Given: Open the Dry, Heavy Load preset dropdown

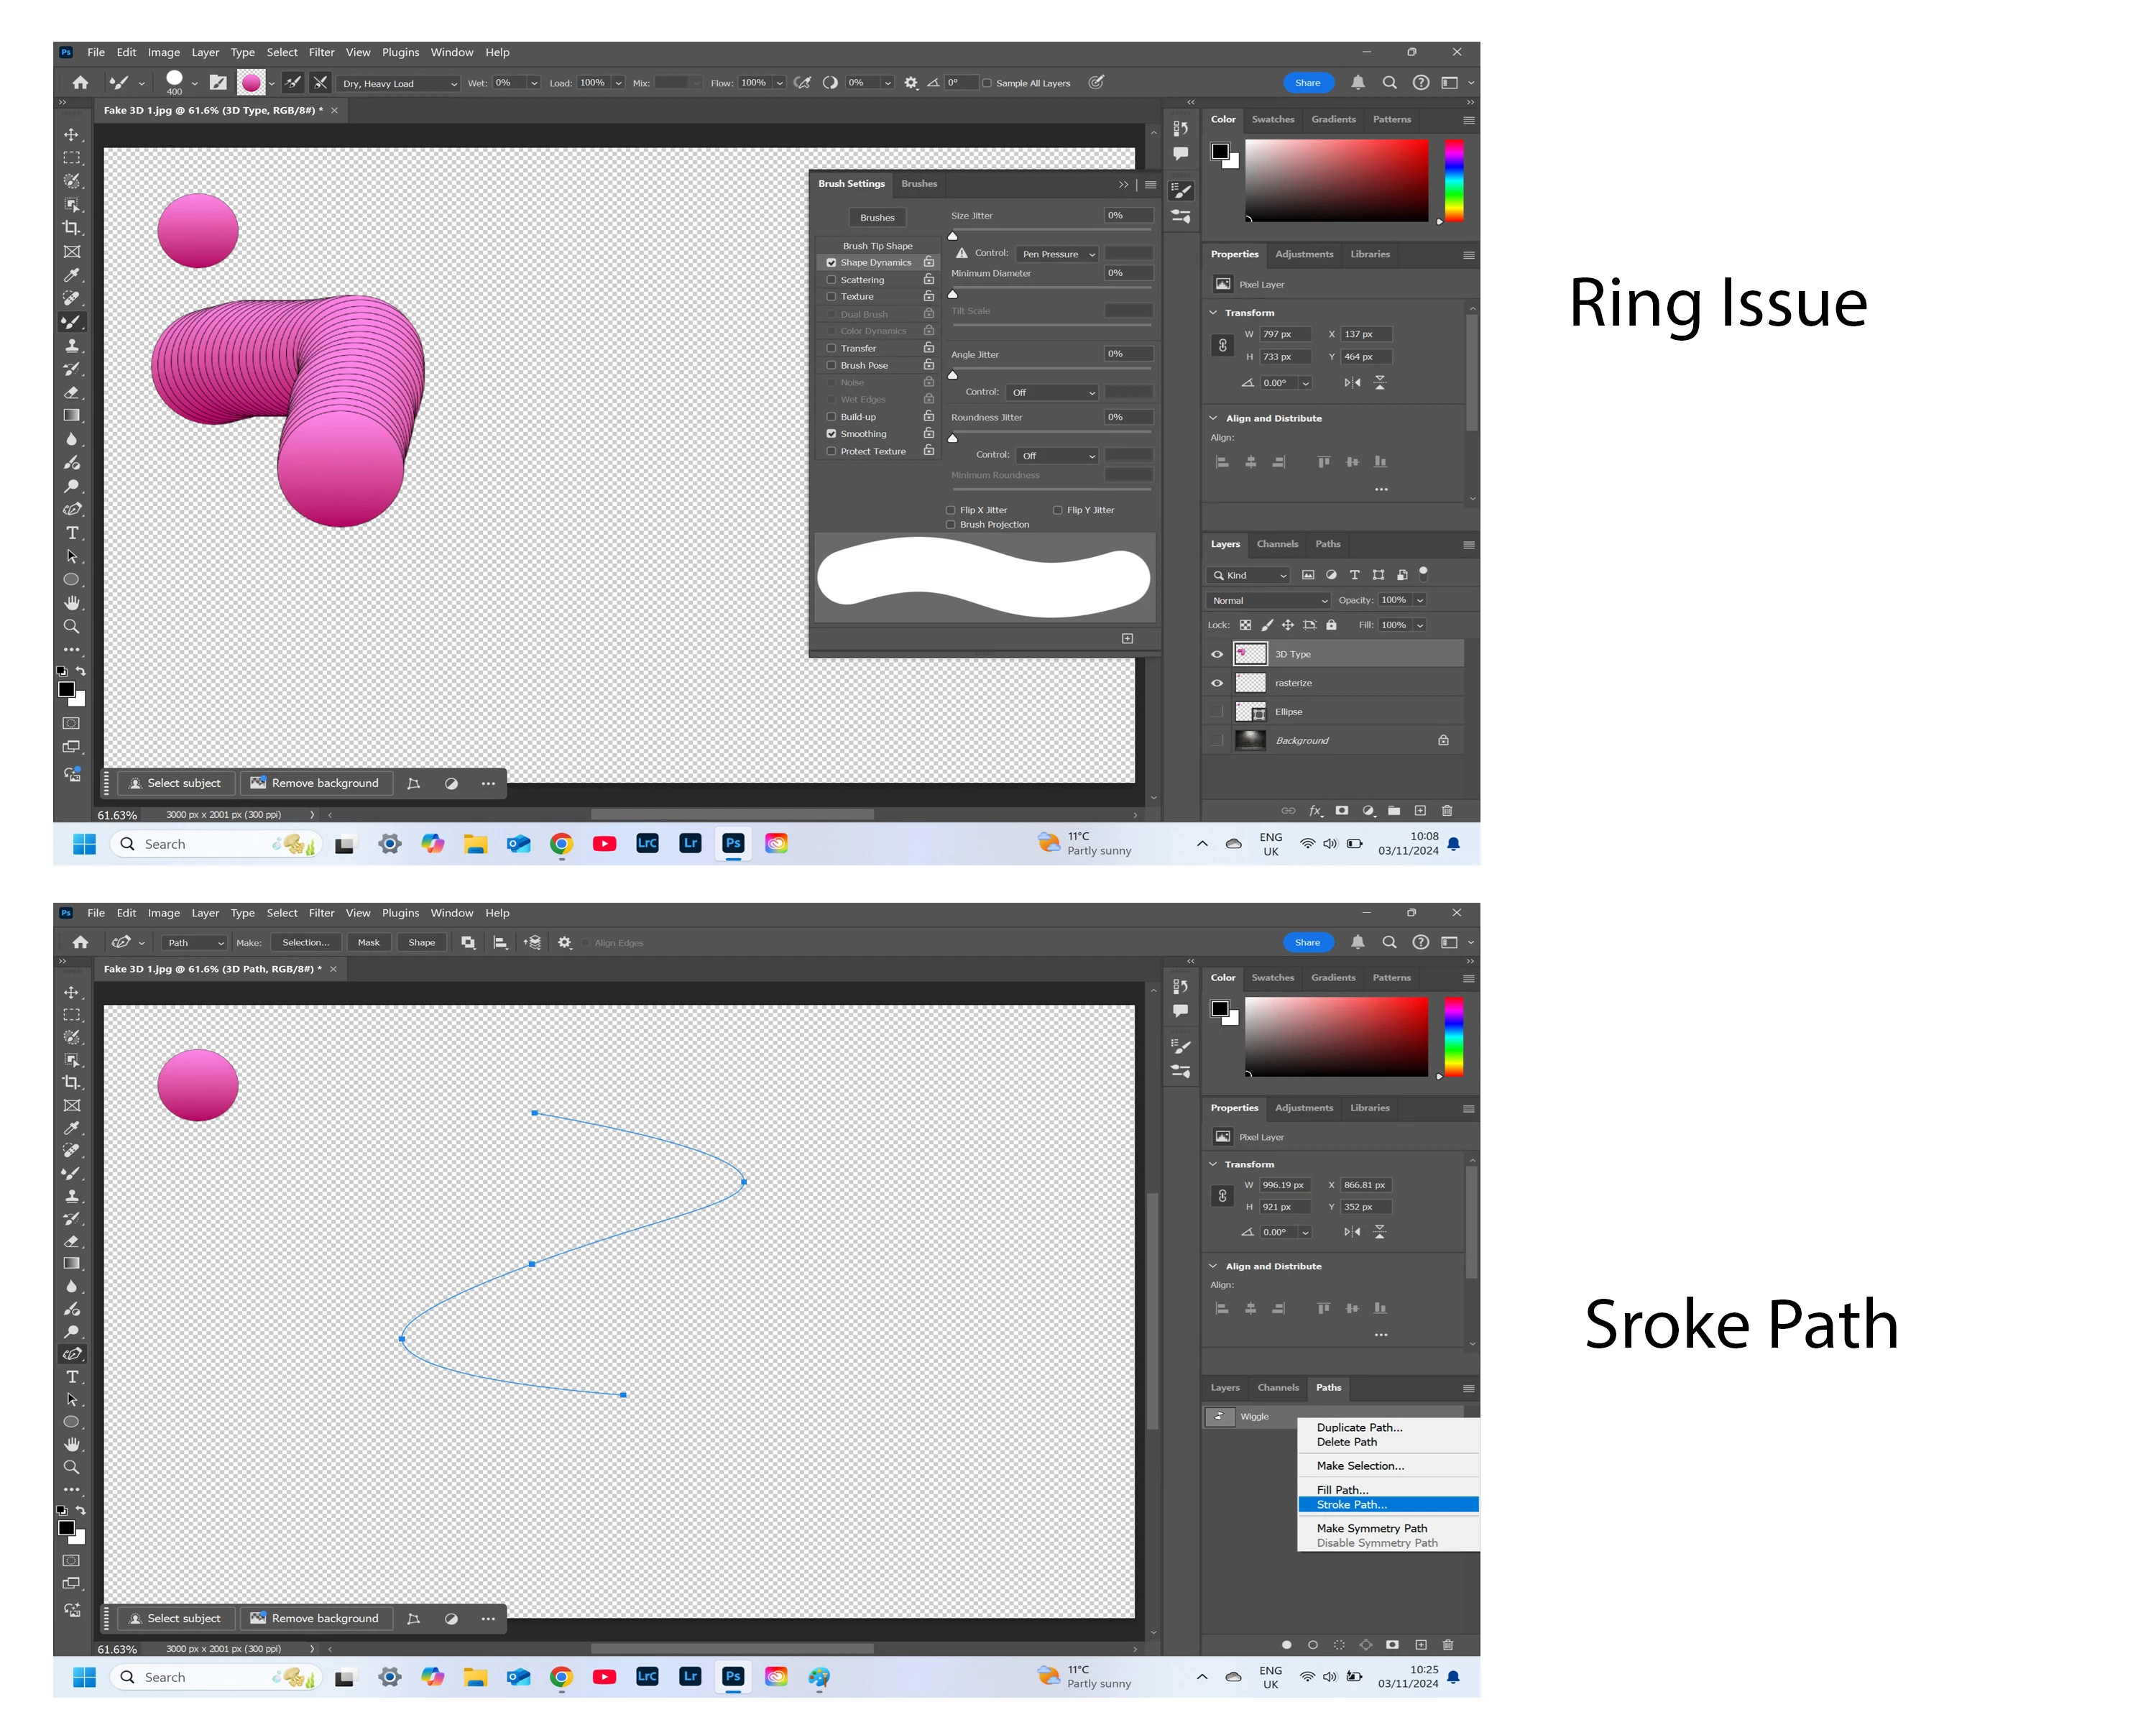Looking at the screenshot, I should pyautogui.click(x=398, y=84).
